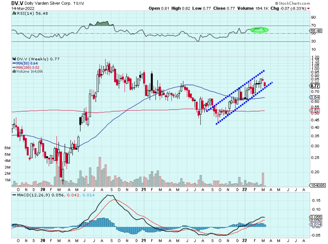Click the year 21 label under the MACD panel

(144, 241)
